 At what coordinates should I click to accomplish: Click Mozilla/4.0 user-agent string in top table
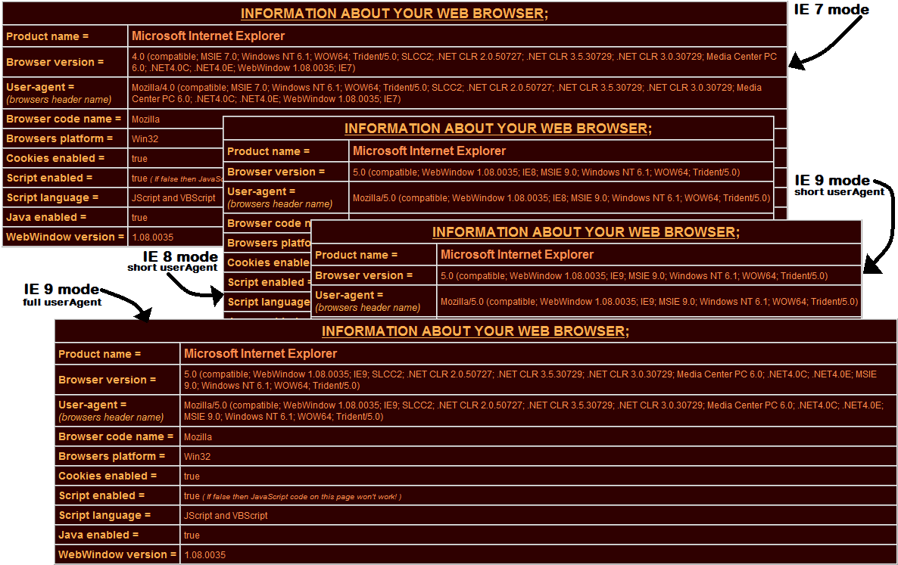446,93
